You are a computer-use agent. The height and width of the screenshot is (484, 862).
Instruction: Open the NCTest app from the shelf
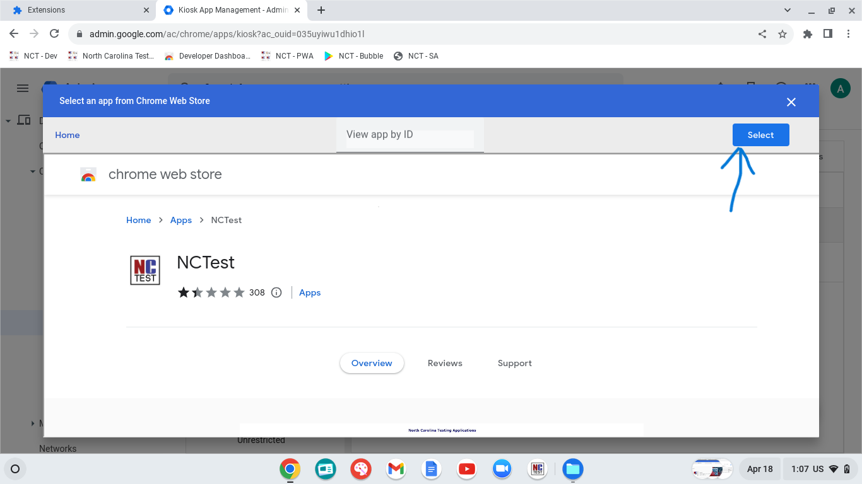click(538, 469)
